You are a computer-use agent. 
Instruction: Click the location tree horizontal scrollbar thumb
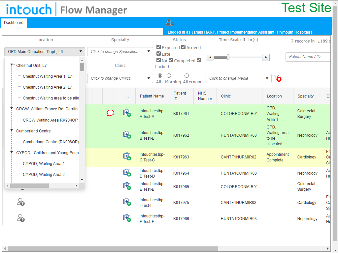tap(29, 185)
